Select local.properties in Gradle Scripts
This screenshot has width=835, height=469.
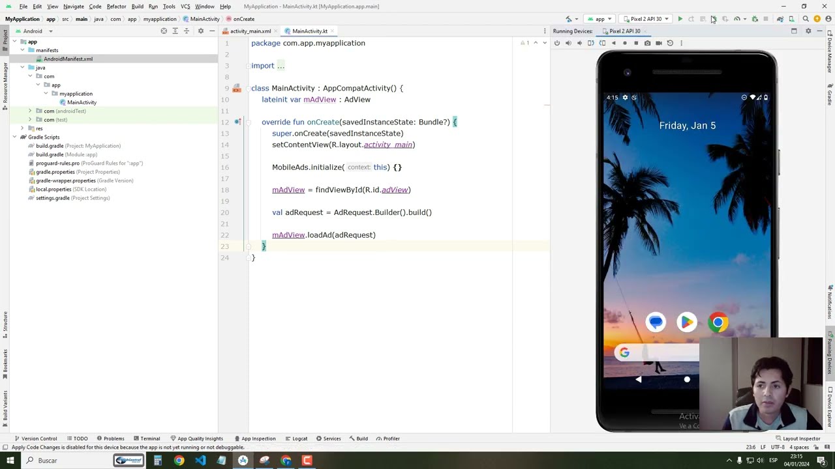[x=67, y=190]
